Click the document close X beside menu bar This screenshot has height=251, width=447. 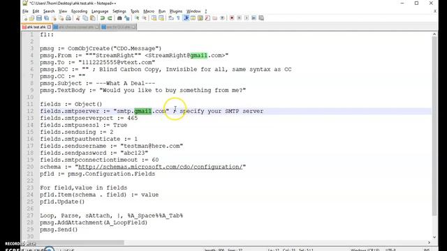(x=434, y=11)
